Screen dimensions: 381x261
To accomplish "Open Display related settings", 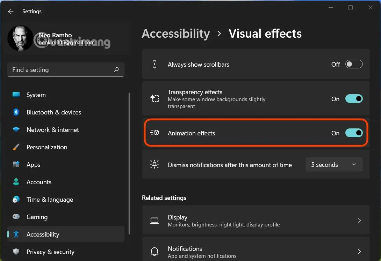I will [256, 220].
